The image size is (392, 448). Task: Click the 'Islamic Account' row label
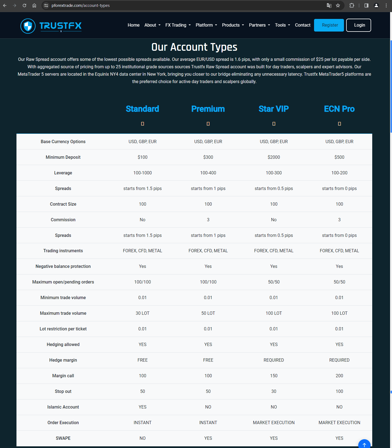[63, 407]
